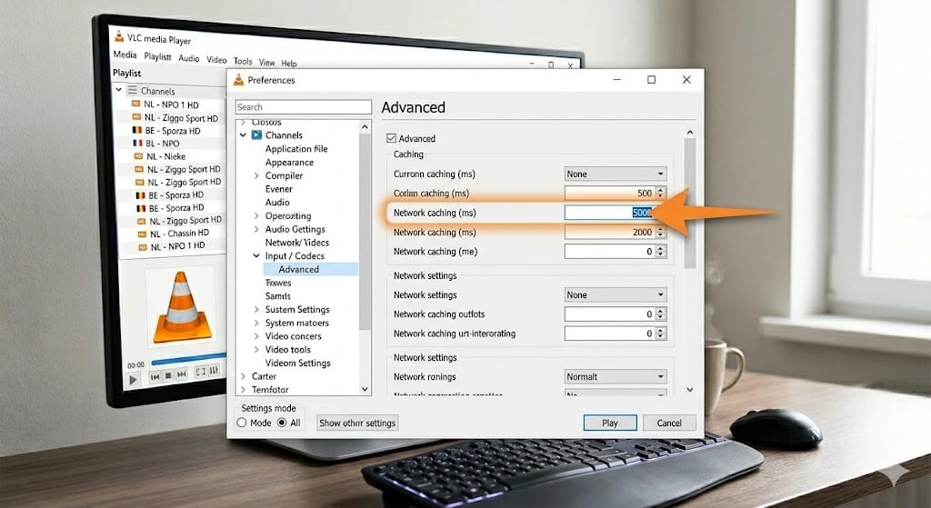Screen dimensions: 931x508
Task: Click the Cancel button
Action: click(x=669, y=423)
